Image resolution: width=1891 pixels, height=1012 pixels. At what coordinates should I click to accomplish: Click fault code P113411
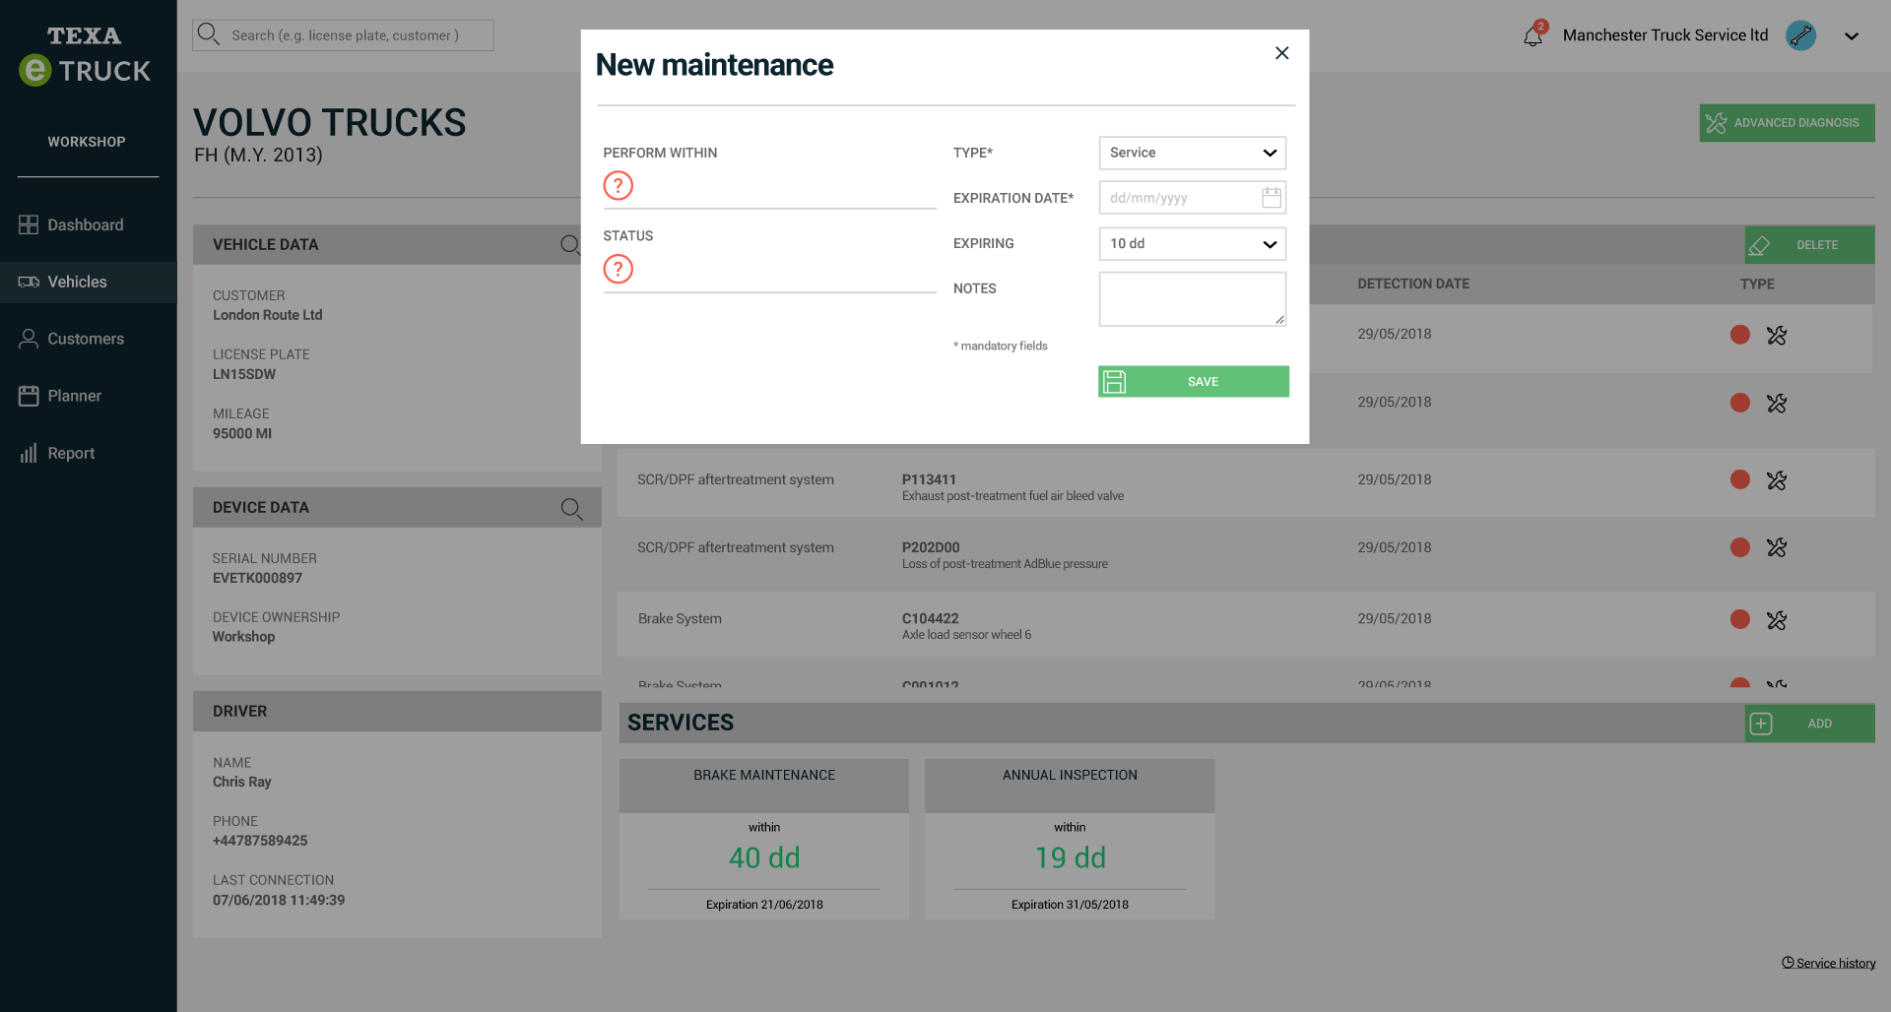[929, 479]
